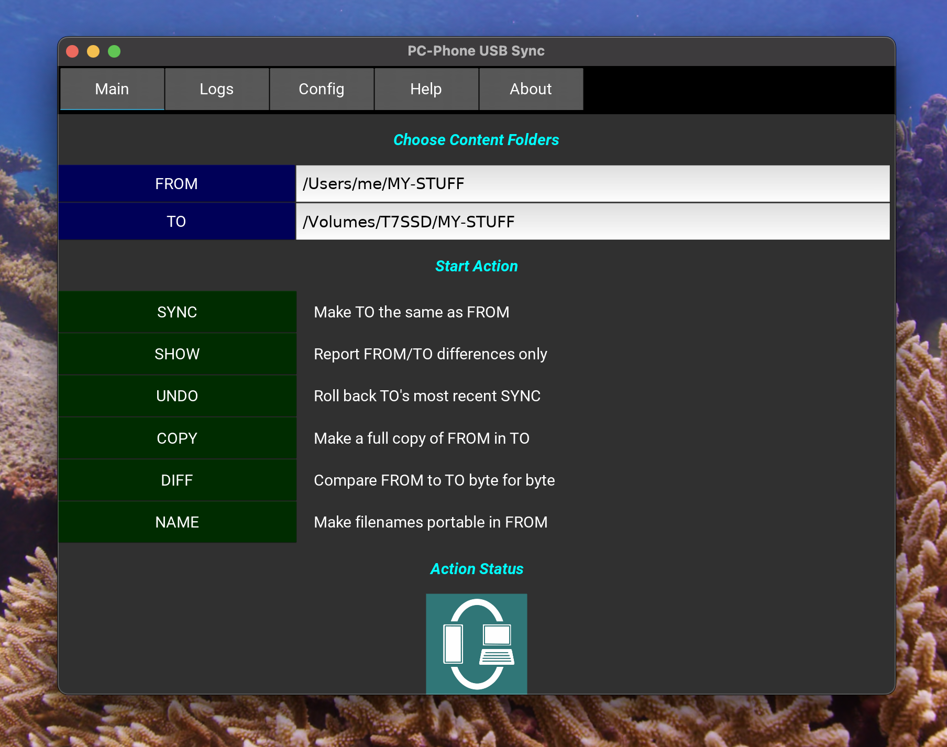The image size is (947, 747).
Task: Launch the COPY action
Action: (177, 438)
